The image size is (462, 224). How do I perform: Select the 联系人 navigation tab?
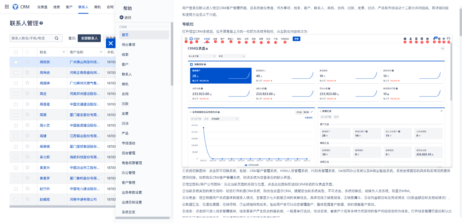click(83, 7)
